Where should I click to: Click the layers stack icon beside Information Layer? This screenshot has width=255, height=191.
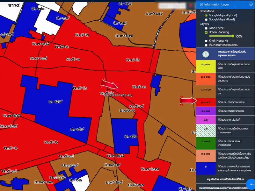coord(201,4)
